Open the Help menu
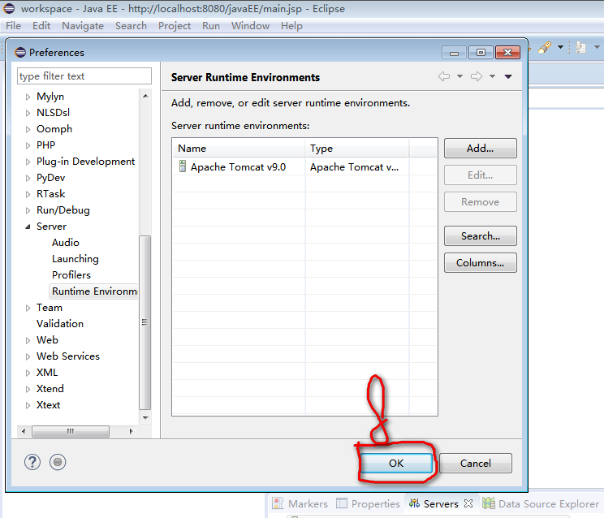Image resolution: width=604 pixels, height=518 pixels. [x=291, y=25]
